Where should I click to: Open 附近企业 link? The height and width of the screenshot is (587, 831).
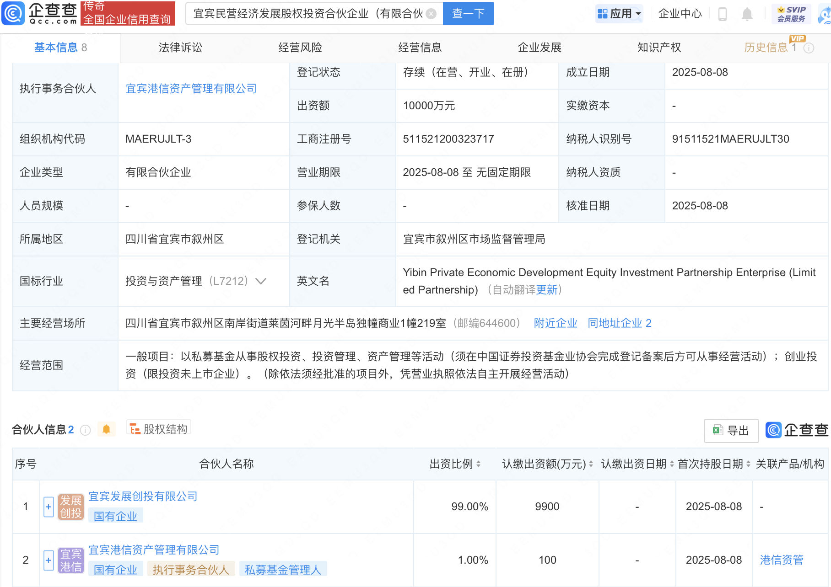(x=556, y=323)
